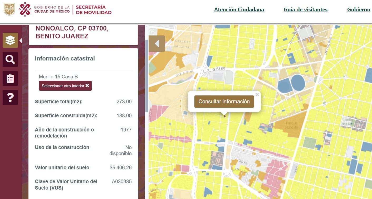
Task: Open the Gobierno link
Action: click(x=359, y=10)
